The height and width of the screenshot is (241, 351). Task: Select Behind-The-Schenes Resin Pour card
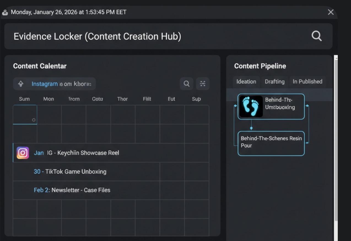coord(271,143)
